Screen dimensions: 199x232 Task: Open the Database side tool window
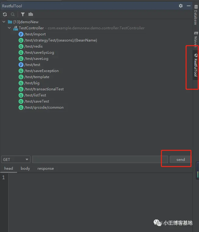pos(196,15)
